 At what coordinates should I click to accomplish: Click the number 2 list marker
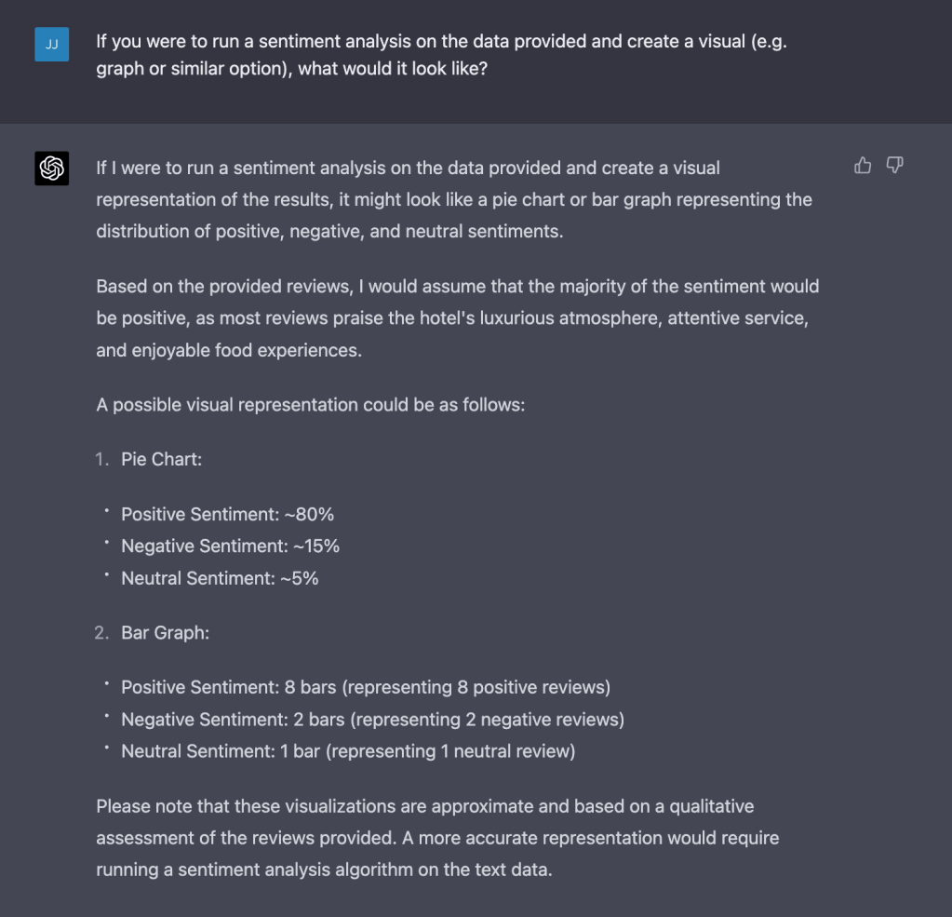click(102, 633)
